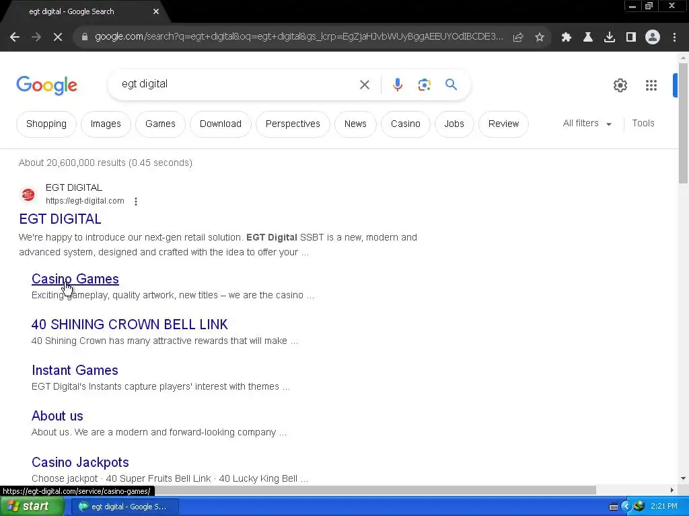Open the on-screen keyboard tray icon
The height and width of the screenshot is (516, 689).
(x=614, y=507)
